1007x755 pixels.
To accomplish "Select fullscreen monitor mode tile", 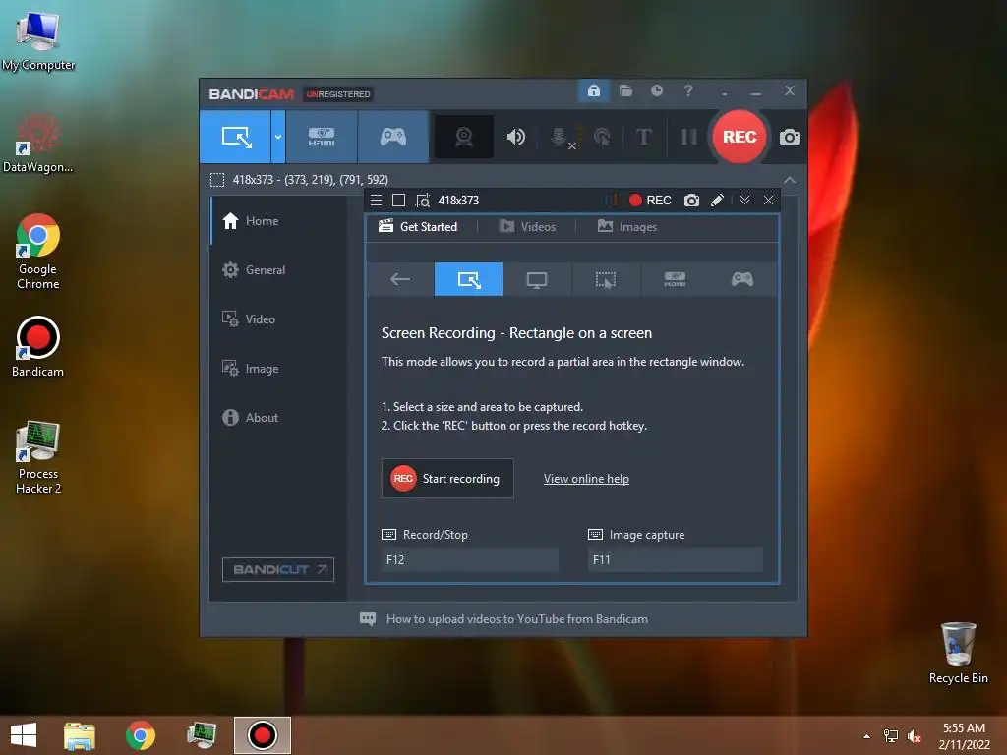I will click(x=537, y=279).
